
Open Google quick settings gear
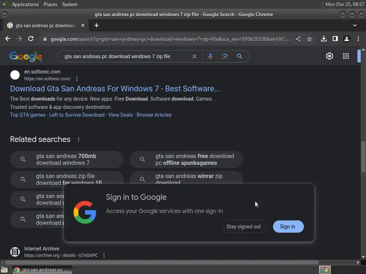pos(329,56)
